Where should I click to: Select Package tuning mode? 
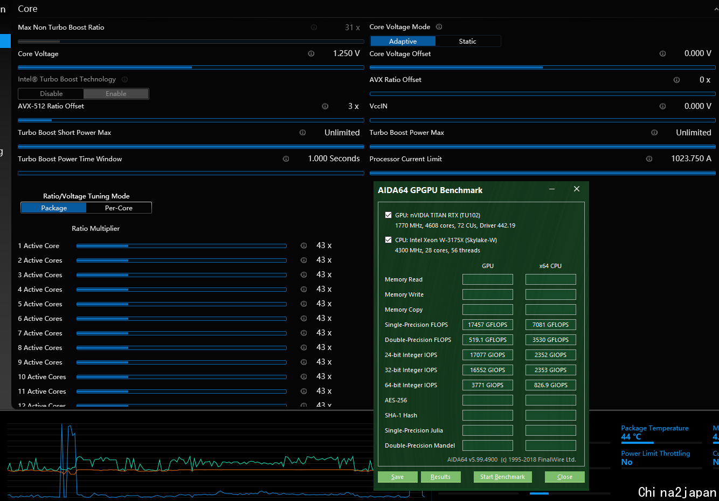54,208
